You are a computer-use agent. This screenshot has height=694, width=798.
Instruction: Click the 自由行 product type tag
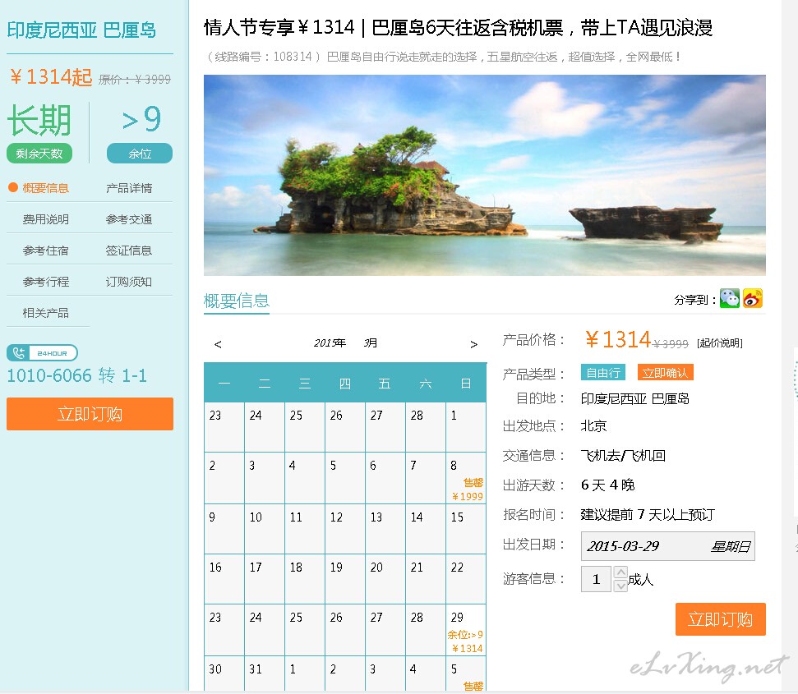tap(603, 373)
